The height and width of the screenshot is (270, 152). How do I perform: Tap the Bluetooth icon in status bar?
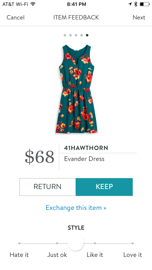pyautogui.click(x=136, y=4)
